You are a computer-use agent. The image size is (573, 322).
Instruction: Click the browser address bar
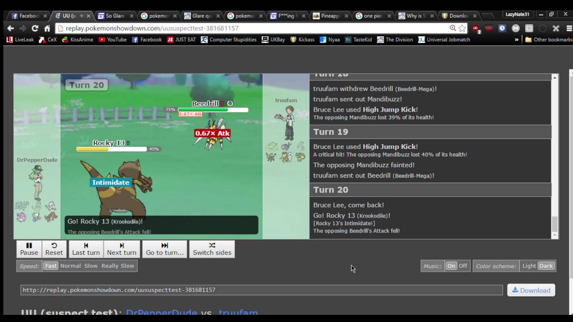[253, 28]
